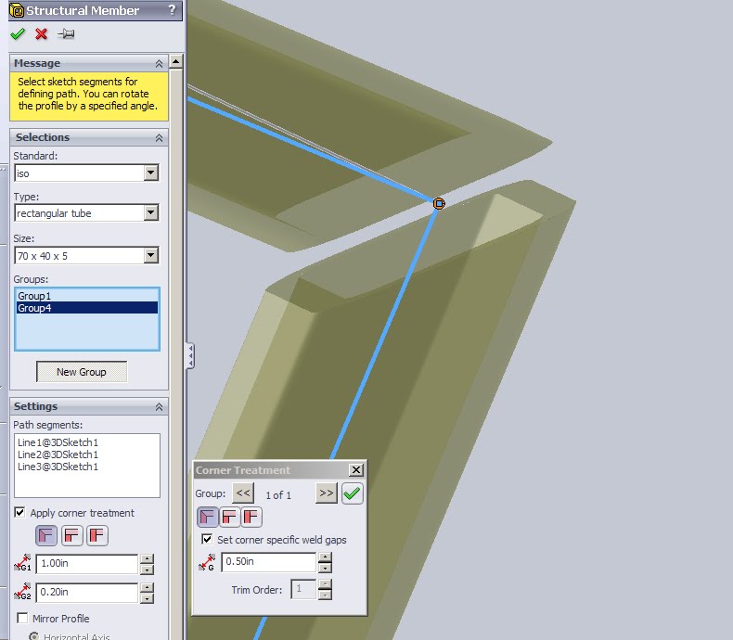Viewport: 733px width, 640px height.
Task: Toggle Apply corner treatment checkbox
Action: pyautogui.click(x=19, y=513)
